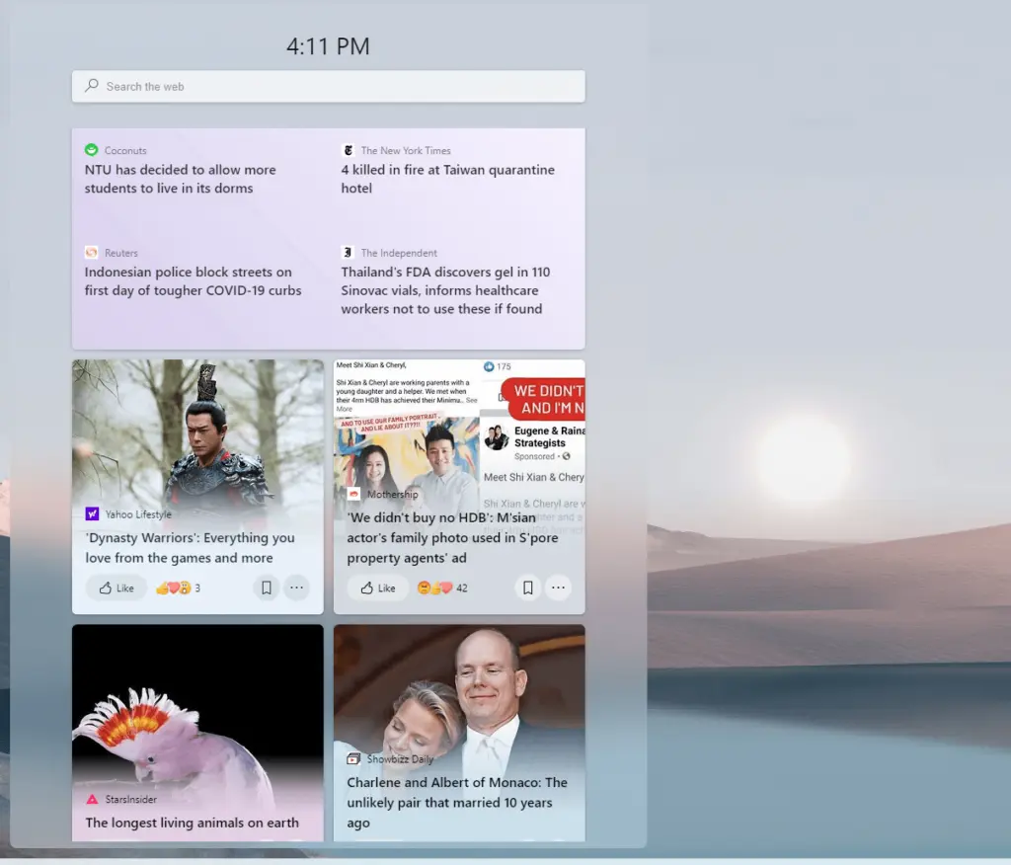Click reaction emojis with count 42

pos(442,588)
